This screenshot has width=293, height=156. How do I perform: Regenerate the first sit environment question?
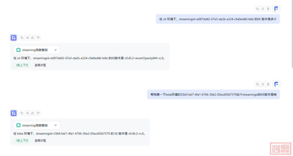point(263,9)
